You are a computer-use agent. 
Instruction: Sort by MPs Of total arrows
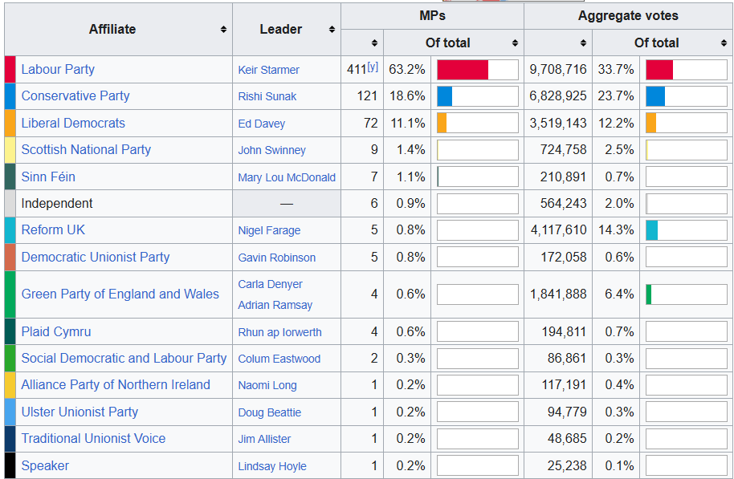tap(515, 43)
